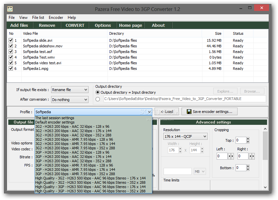Open the View menu
The height and width of the screenshot is (200, 278).
point(23,18)
